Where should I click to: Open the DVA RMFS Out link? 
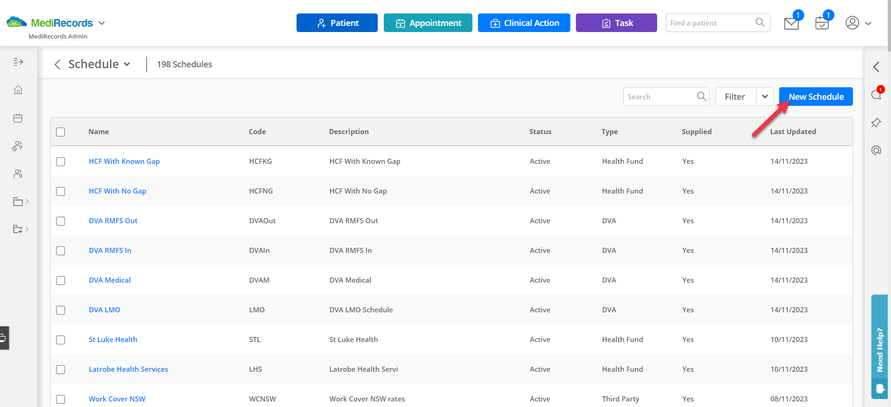(113, 221)
